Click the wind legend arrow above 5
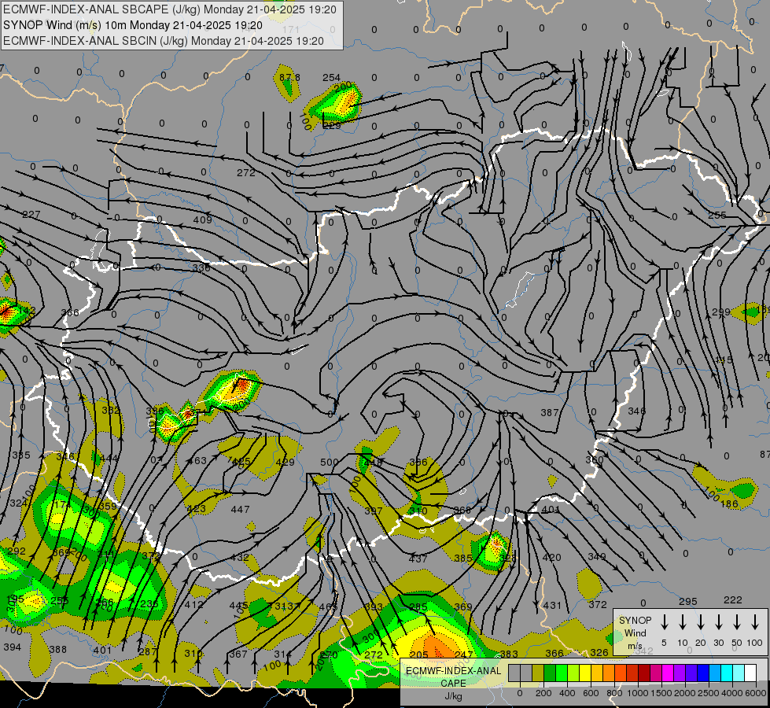 (664, 622)
